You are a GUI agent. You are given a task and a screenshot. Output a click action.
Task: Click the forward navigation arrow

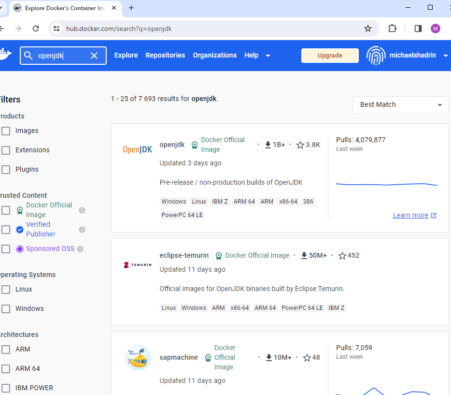point(18,29)
